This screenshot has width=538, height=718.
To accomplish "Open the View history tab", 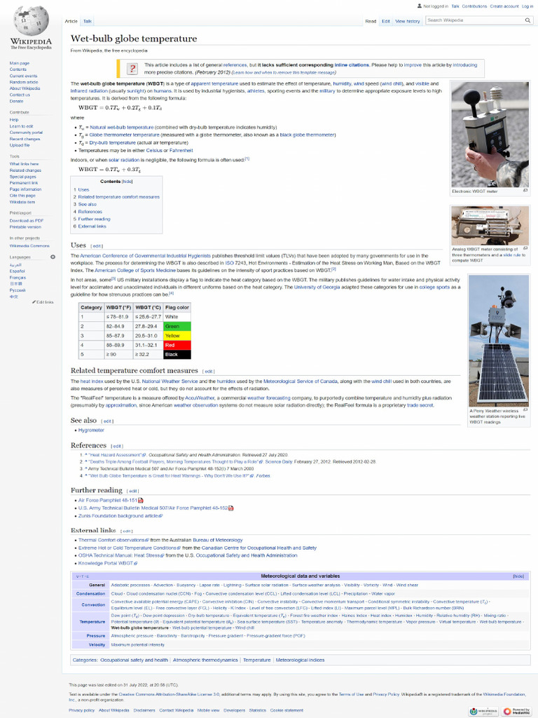I will coord(407,21).
